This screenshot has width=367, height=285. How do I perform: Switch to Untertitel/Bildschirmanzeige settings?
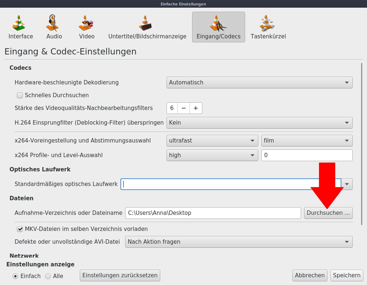(x=146, y=26)
